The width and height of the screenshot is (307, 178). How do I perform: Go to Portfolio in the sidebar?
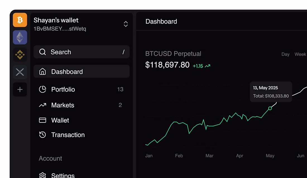click(63, 89)
